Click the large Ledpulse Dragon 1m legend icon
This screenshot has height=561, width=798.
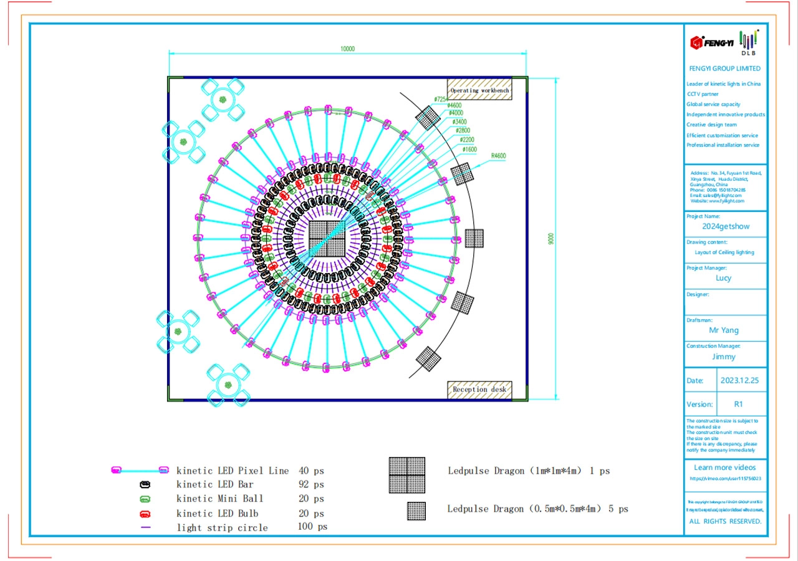[407, 475]
